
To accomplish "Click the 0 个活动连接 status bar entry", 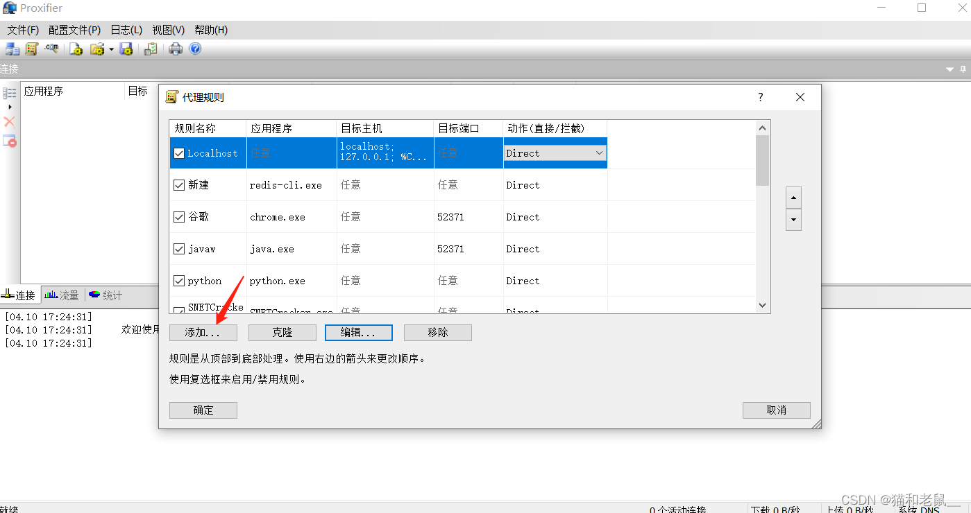I will coord(677,509).
